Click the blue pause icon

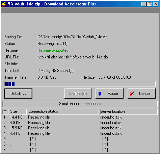(100, 94)
